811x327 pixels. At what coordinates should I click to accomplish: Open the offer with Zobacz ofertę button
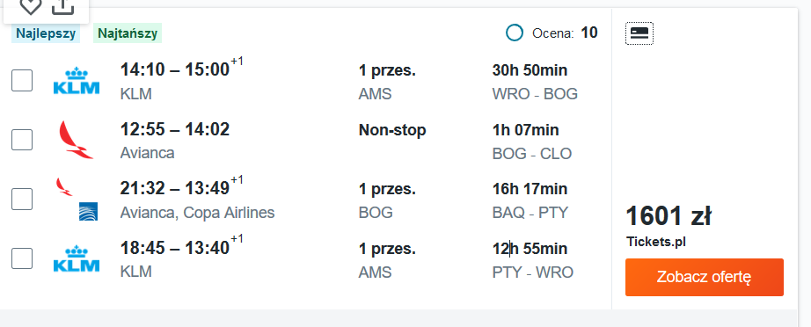click(x=704, y=277)
